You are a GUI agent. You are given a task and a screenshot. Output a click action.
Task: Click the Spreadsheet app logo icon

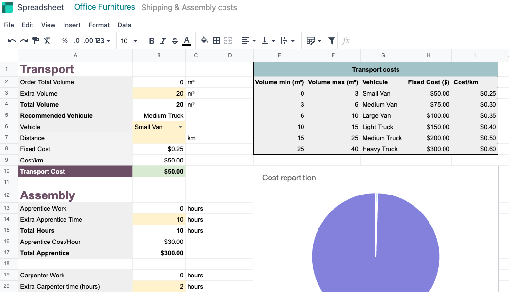pyautogui.click(x=7, y=7)
